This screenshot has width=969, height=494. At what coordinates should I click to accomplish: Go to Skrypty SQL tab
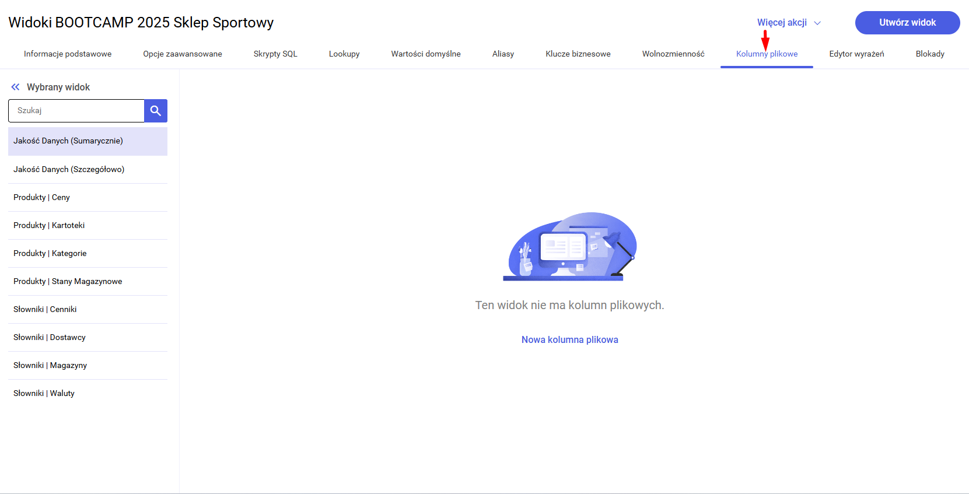(x=275, y=54)
